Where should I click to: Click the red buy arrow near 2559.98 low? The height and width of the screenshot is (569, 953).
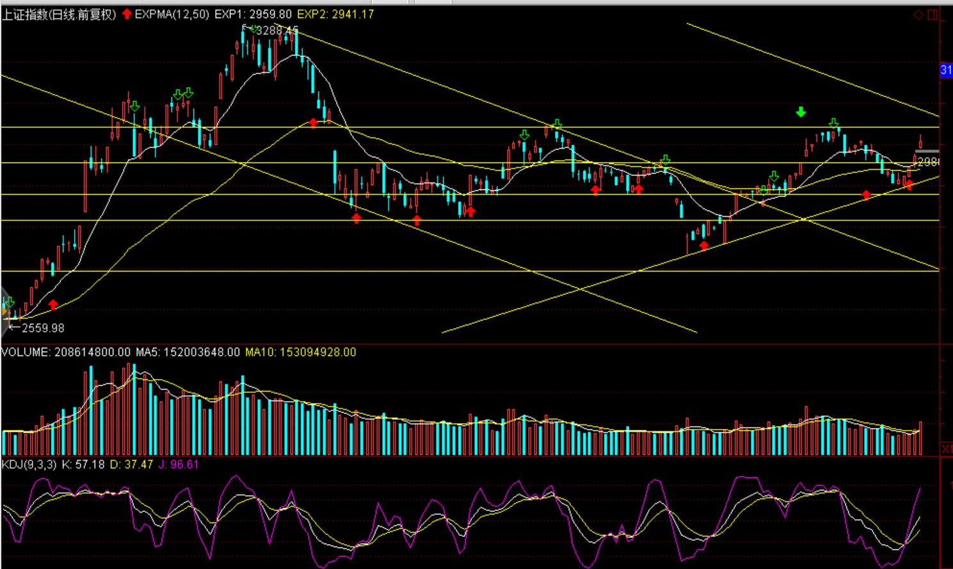click(53, 305)
